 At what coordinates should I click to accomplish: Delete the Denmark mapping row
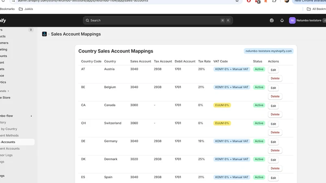coord(275,168)
